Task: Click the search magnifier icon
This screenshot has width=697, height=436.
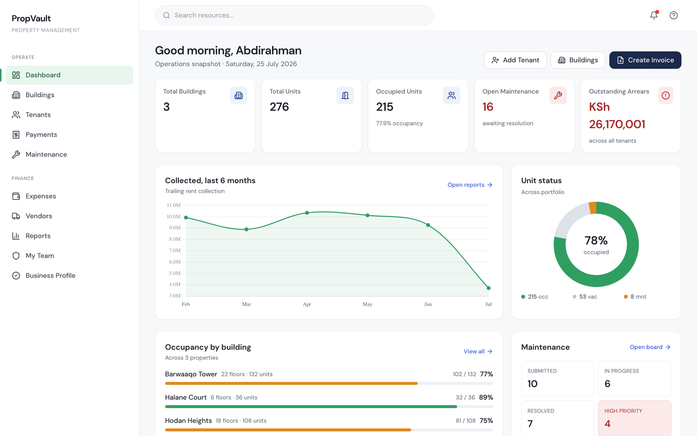Action: [166, 15]
